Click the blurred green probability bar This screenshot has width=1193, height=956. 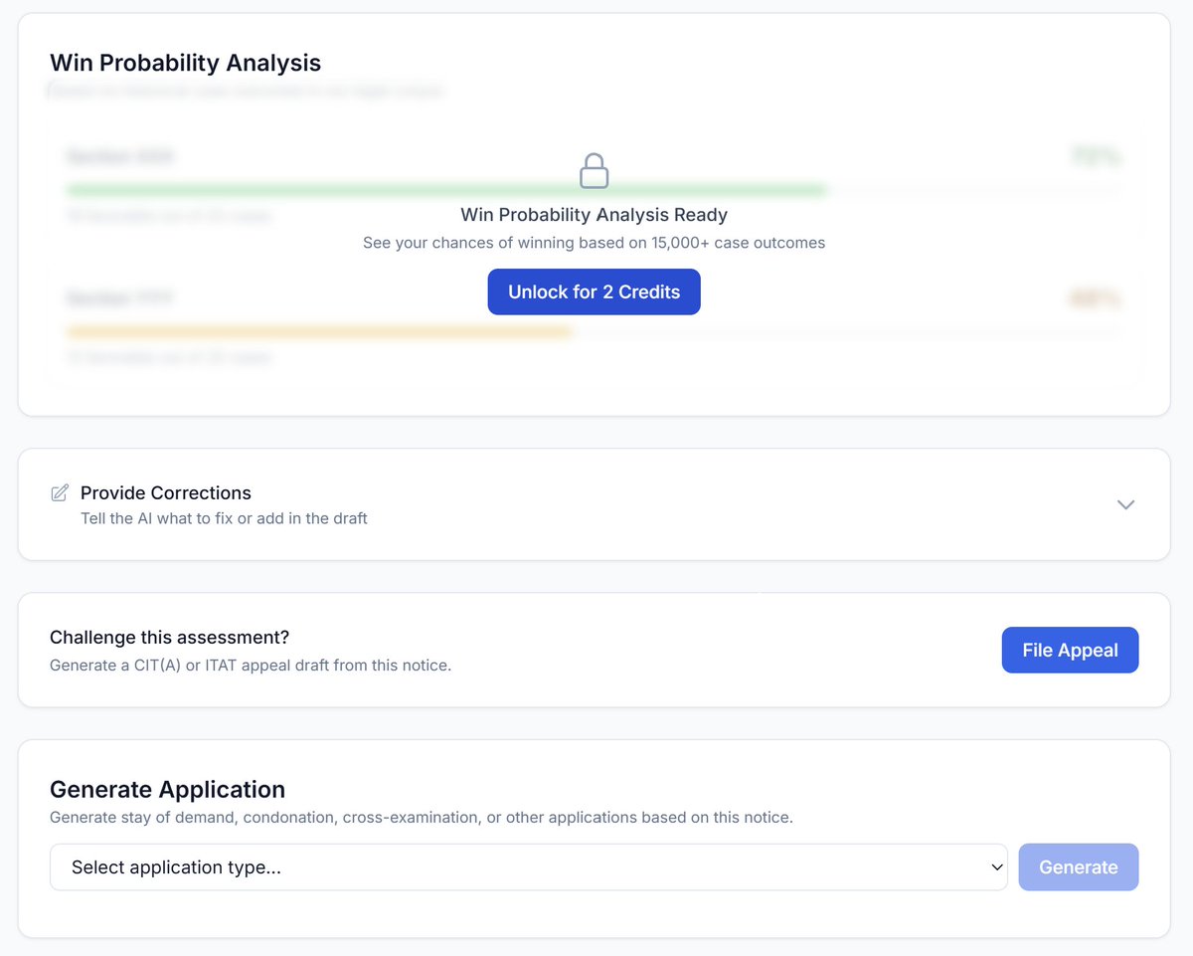pos(445,190)
